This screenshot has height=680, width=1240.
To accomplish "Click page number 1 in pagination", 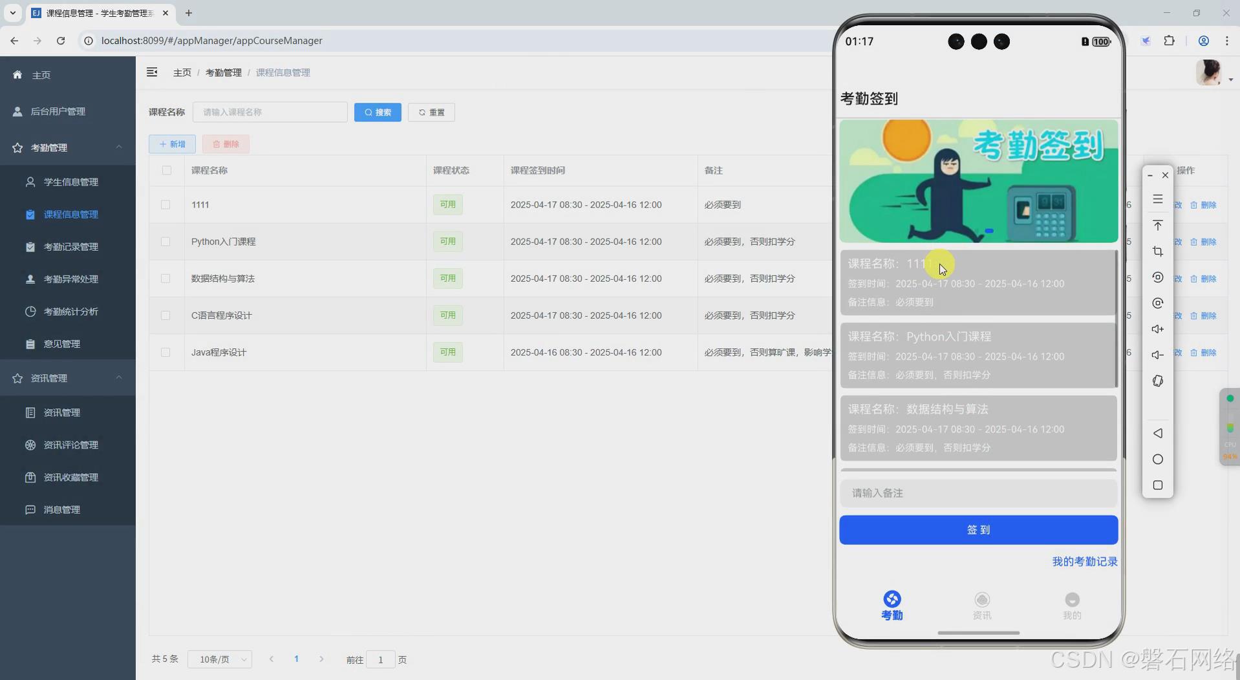I will click(296, 659).
